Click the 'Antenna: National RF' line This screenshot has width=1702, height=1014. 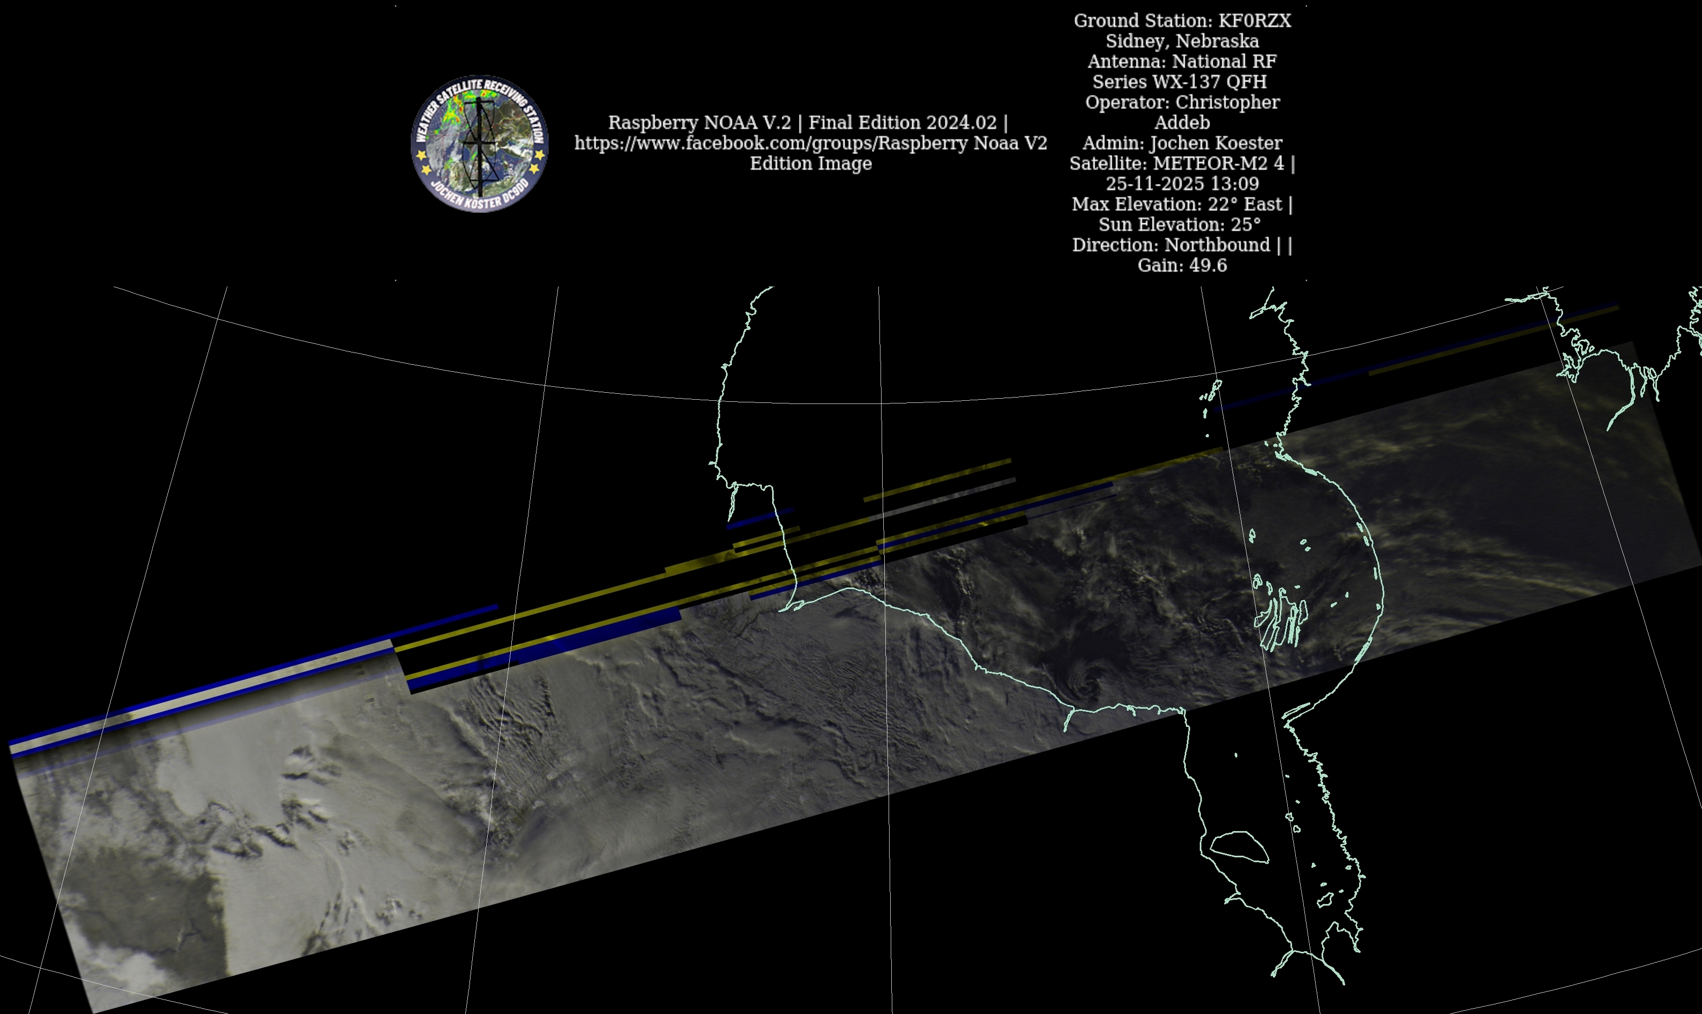point(1182,62)
